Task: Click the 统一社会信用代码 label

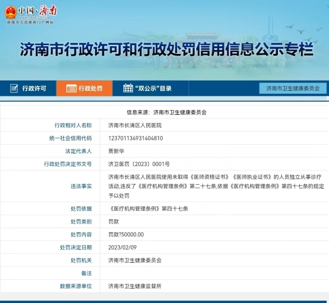Action: 70,138
